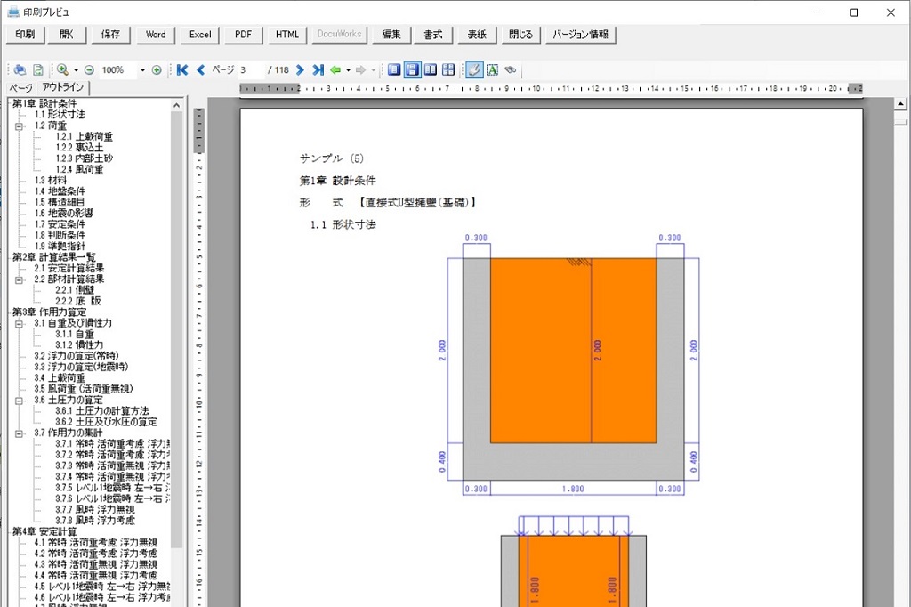This screenshot has width=911, height=607.
Task: Select 4.3 常時 活荷重無視 浮力無視 item
Action: [x=95, y=564]
